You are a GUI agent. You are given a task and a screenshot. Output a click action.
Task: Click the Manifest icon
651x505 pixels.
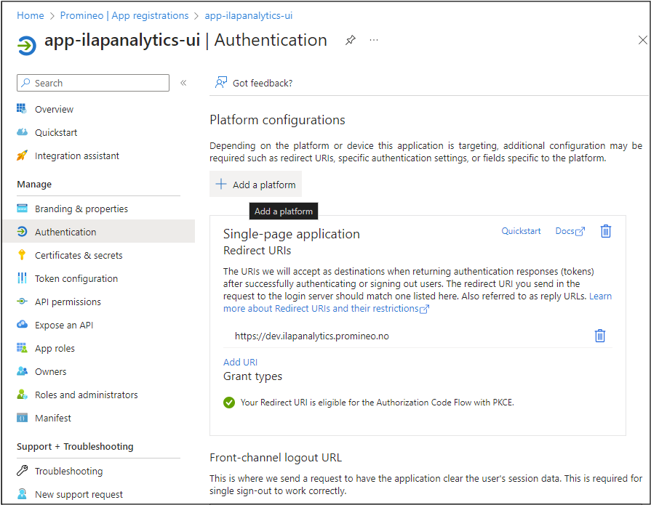[22, 418]
